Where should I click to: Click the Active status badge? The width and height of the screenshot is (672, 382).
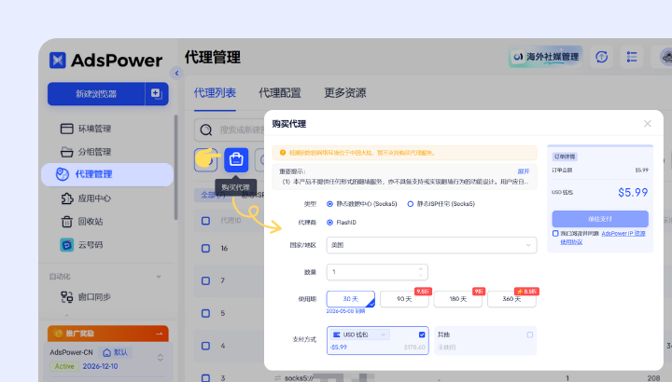64,366
